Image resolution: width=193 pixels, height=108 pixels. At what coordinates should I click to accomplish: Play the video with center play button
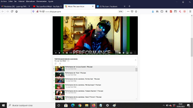(x=95, y=36)
